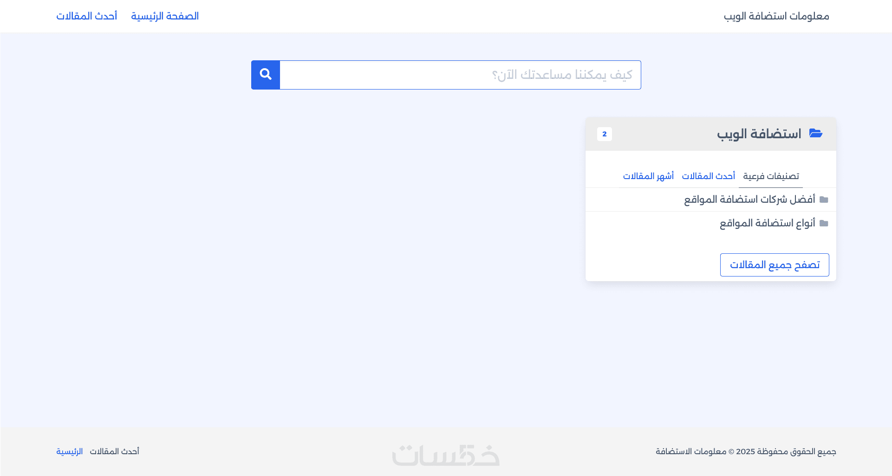Image resolution: width=892 pixels, height=476 pixels.
Task: Open the أشهر المقالات tab
Action: pos(648,176)
